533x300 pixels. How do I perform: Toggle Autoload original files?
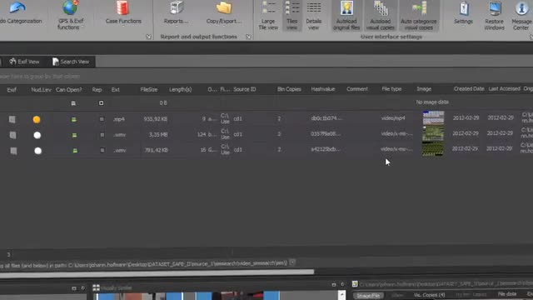tap(346, 16)
